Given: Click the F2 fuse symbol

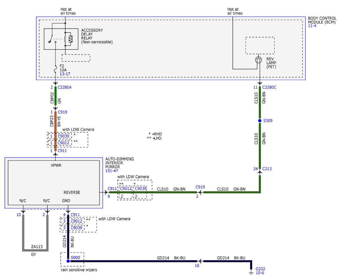Looking at the screenshot, I should coord(55,70).
